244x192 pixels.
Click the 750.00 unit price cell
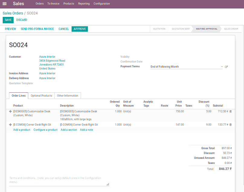click(180, 111)
